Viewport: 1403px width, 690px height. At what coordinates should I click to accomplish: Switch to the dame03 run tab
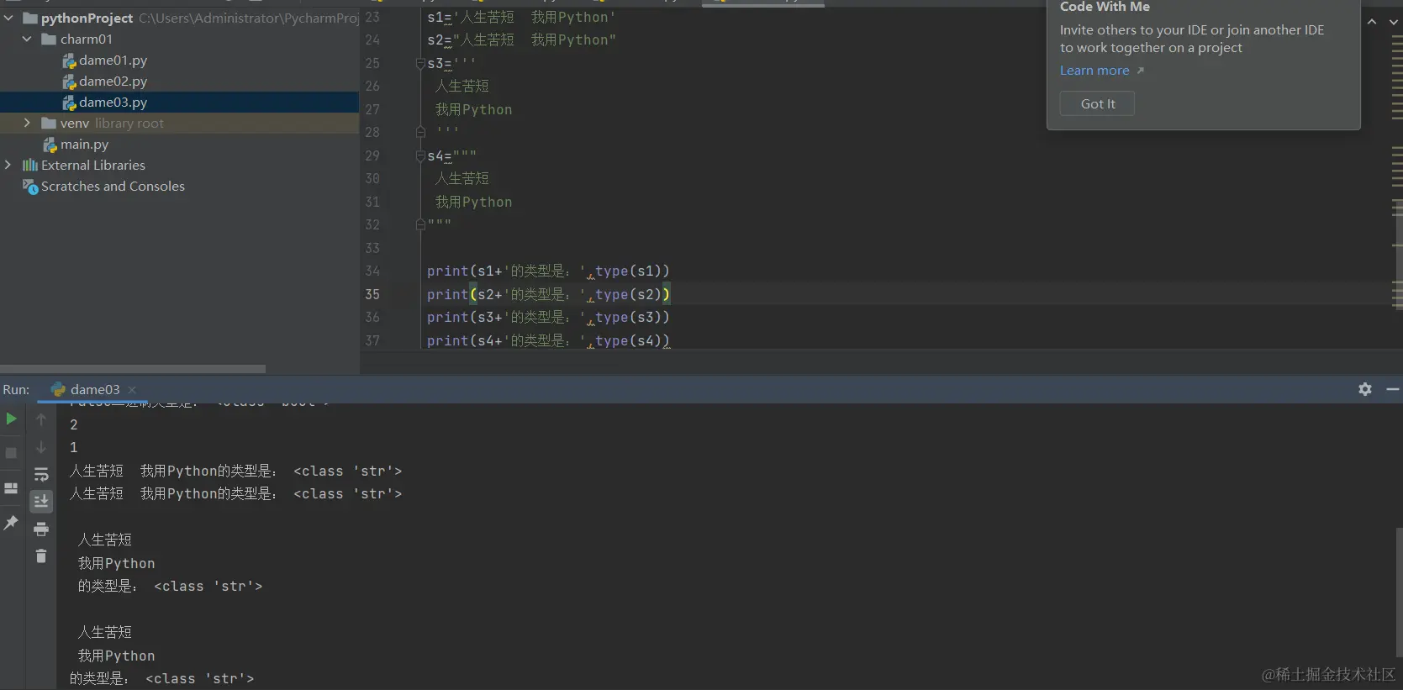coord(94,390)
